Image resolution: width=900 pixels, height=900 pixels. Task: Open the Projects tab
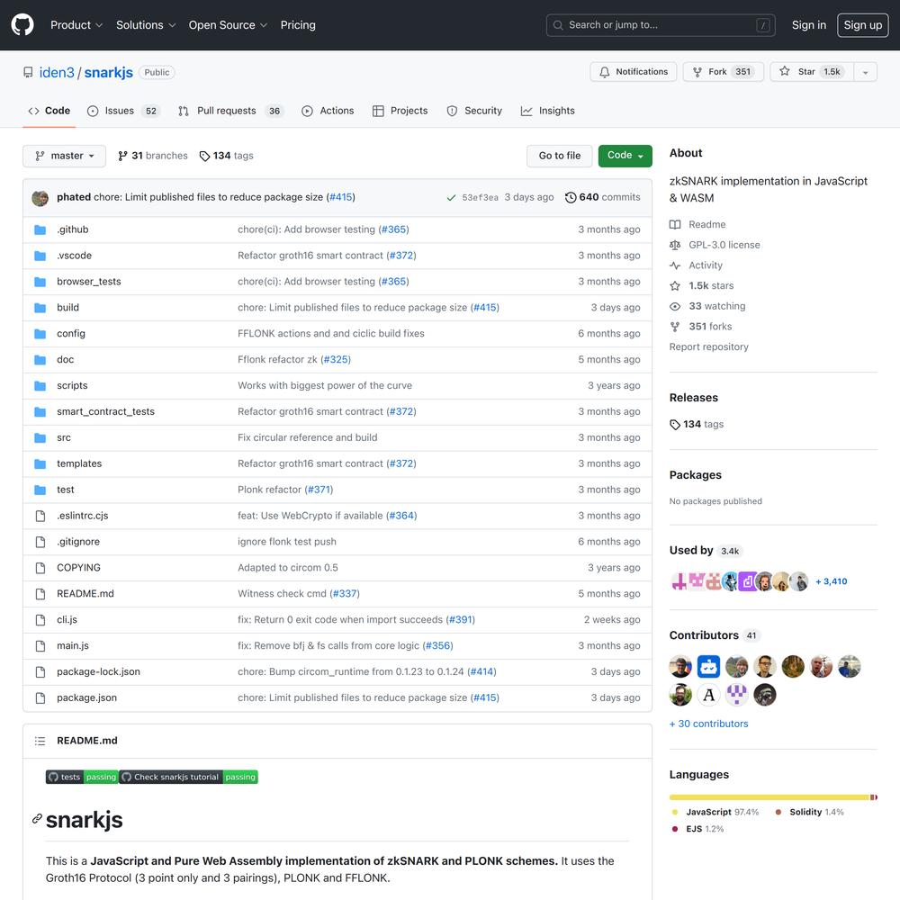coord(400,111)
